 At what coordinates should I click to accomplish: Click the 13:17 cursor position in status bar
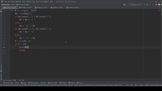(127, 85)
